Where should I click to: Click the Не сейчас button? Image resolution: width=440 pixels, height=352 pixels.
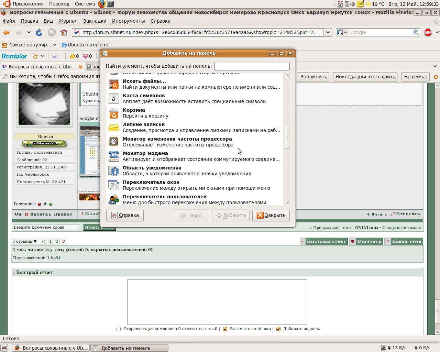point(416,77)
